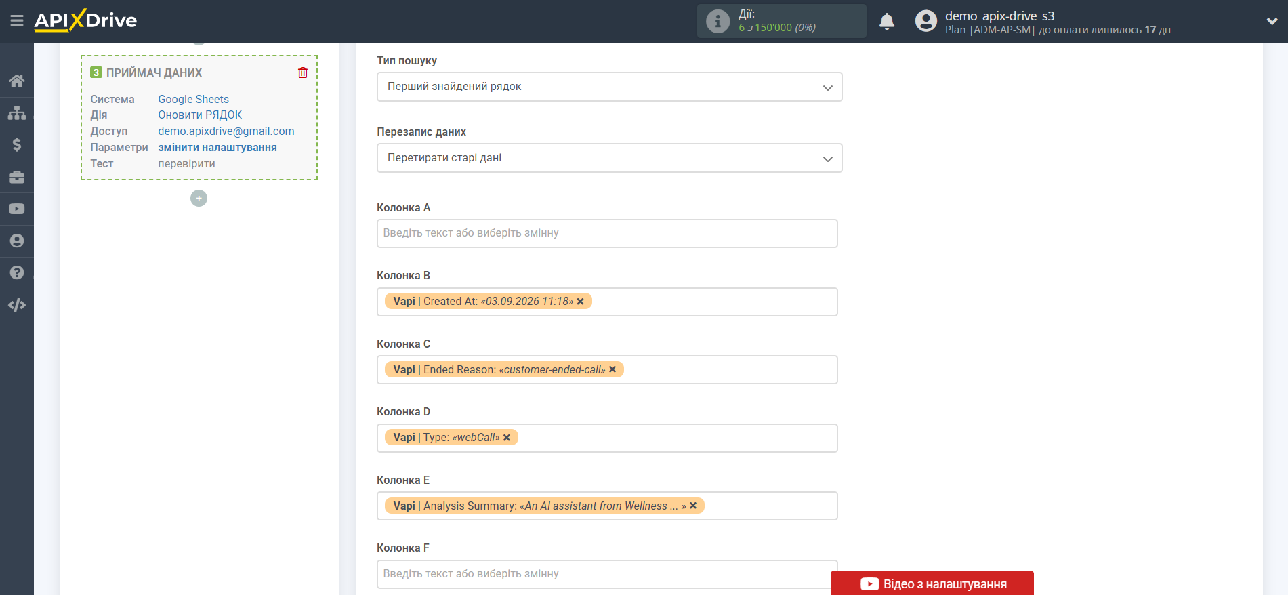Open the billing dollar icon

click(x=17, y=144)
